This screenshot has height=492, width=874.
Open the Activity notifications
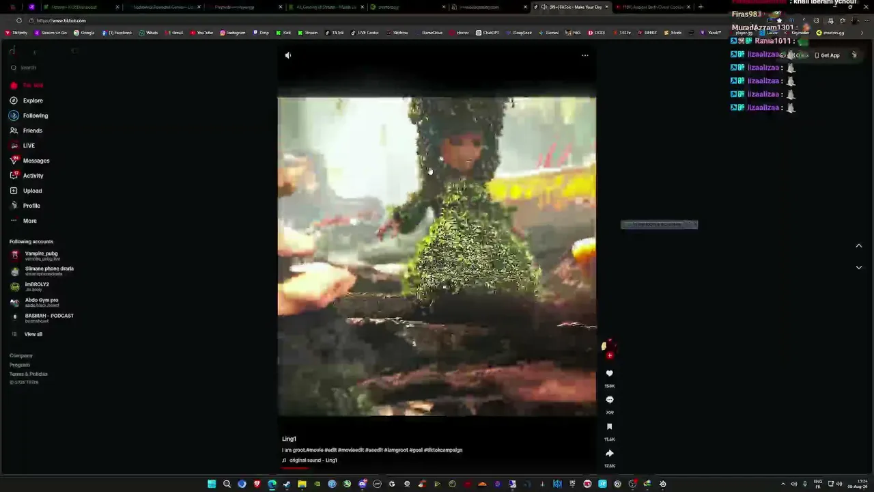coord(27,176)
